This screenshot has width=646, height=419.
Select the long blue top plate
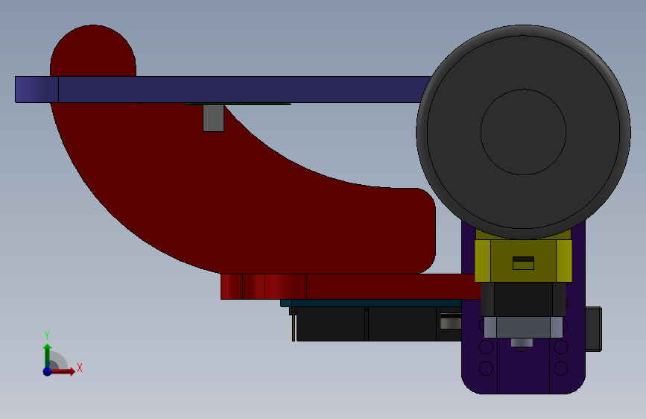pyautogui.click(x=224, y=89)
